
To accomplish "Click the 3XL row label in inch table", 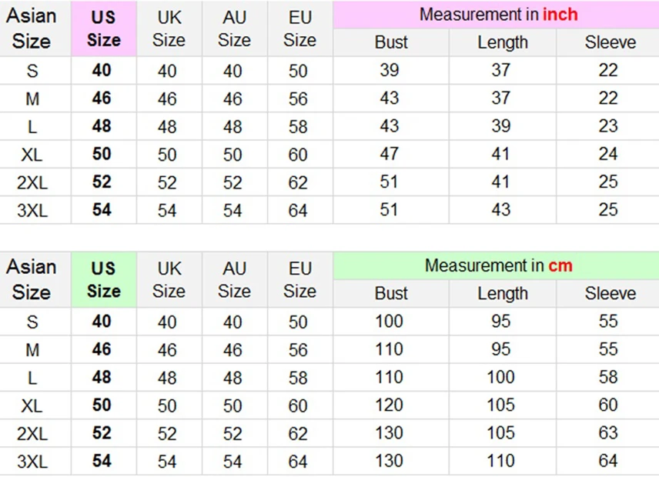I will click(32, 210).
